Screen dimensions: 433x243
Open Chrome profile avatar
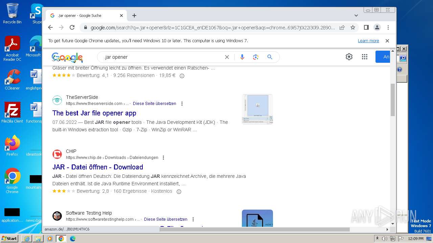tap(377, 27)
